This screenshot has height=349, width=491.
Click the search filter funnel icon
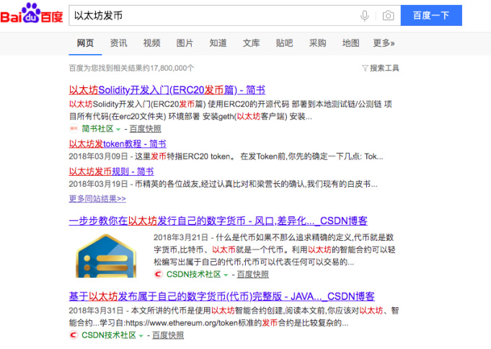tap(365, 68)
